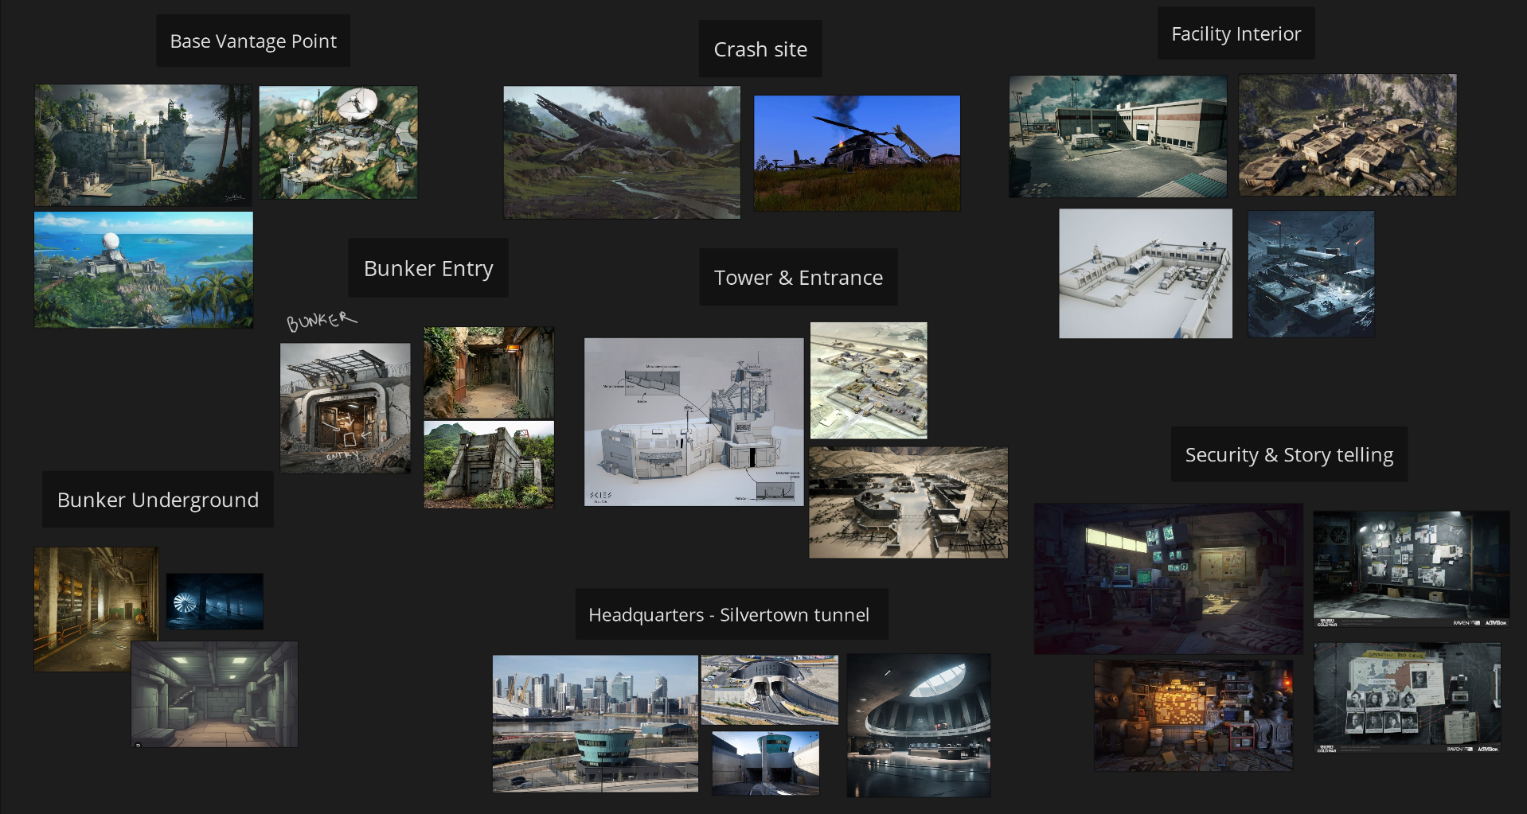The height and width of the screenshot is (814, 1527).
Task: Select the white clay 3D compound model
Action: (x=1146, y=274)
